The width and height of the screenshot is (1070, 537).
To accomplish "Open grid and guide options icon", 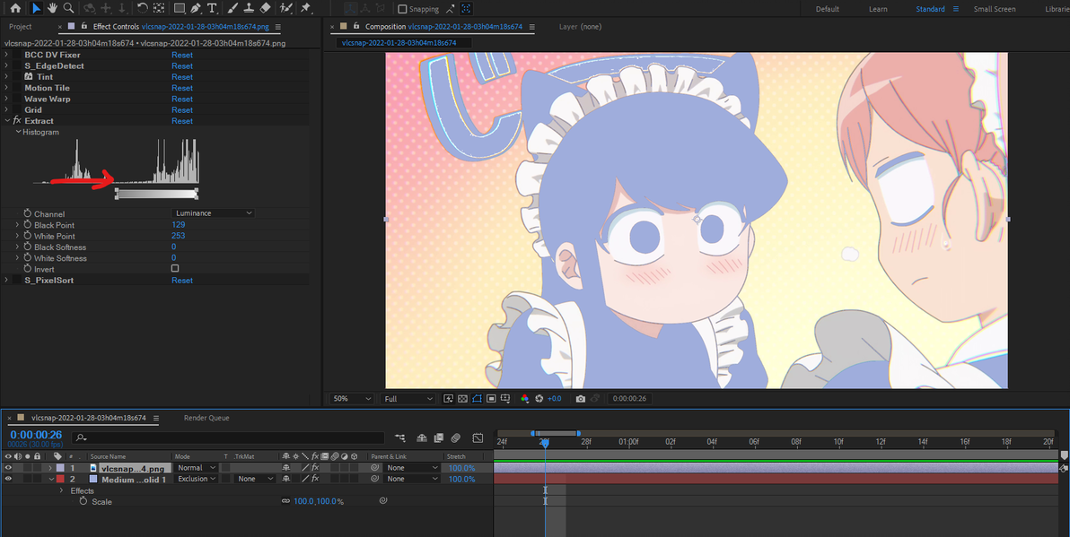I will (x=505, y=399).
